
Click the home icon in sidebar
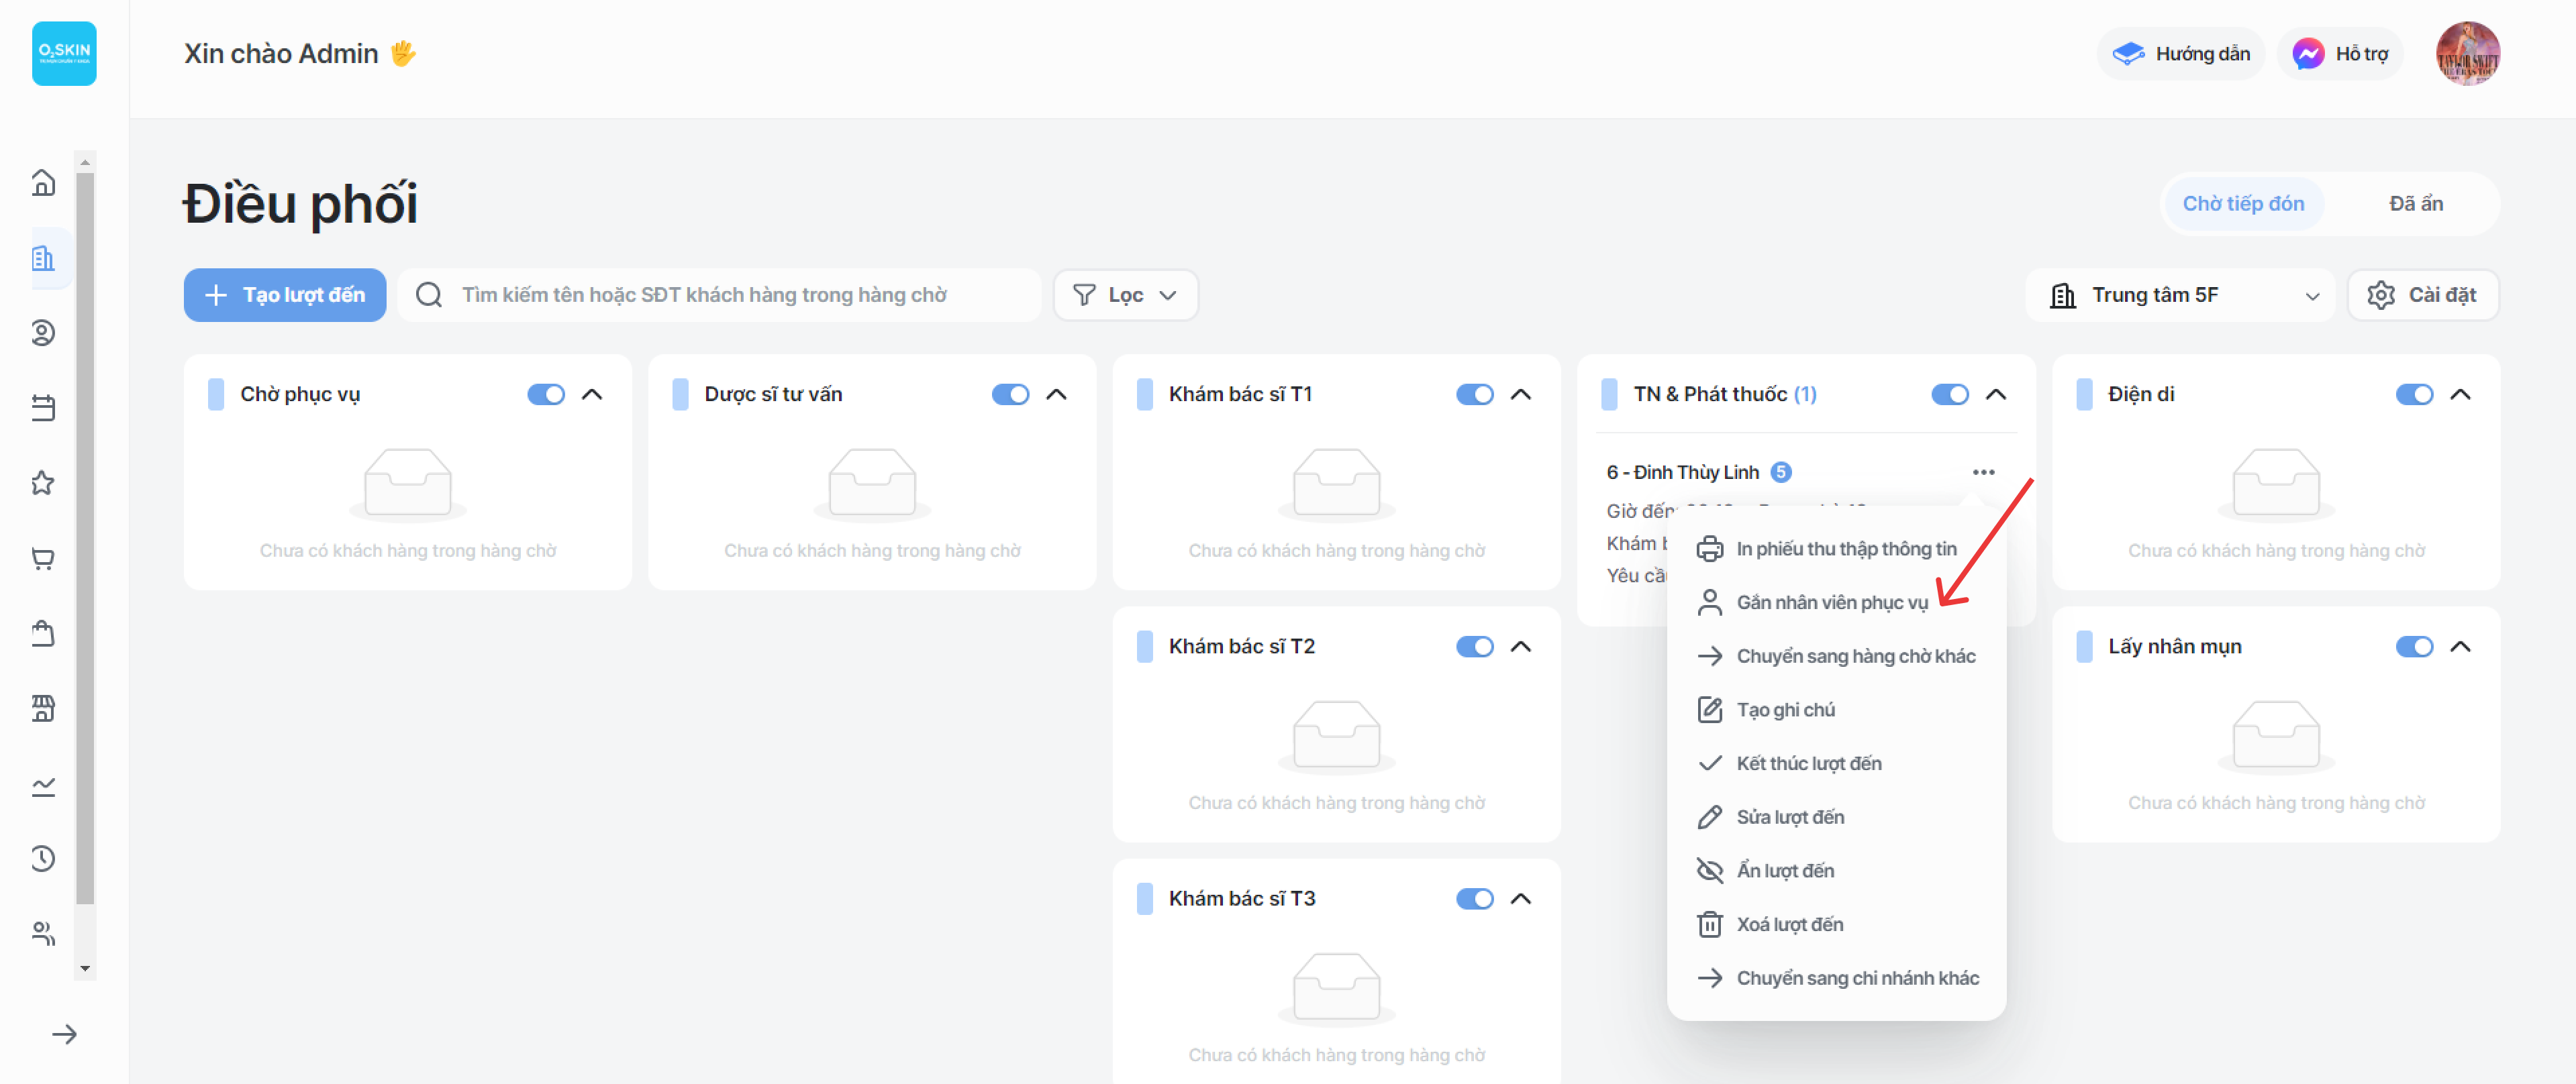pyautogui.click(x=43, y=183)
